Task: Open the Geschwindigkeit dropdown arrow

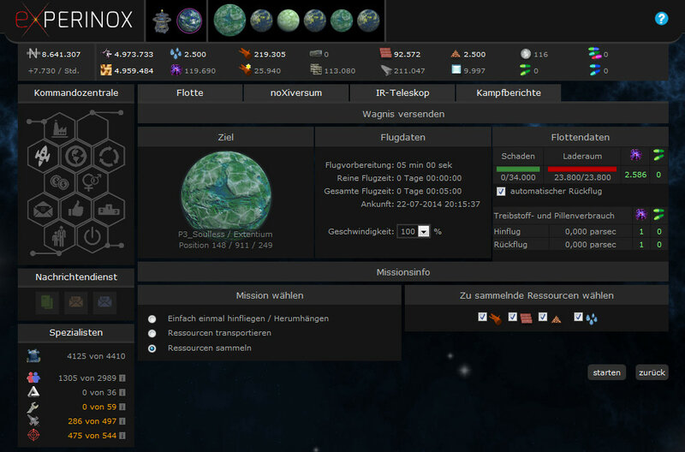Action: 424,232
